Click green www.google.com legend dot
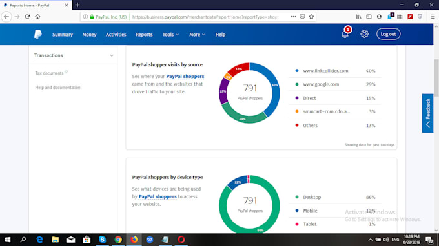 click(297, 84)
